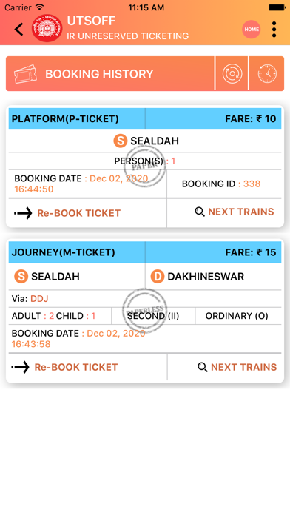Tap the Booking ID 338 field
The image size is (290, 515).
[221, 184]
